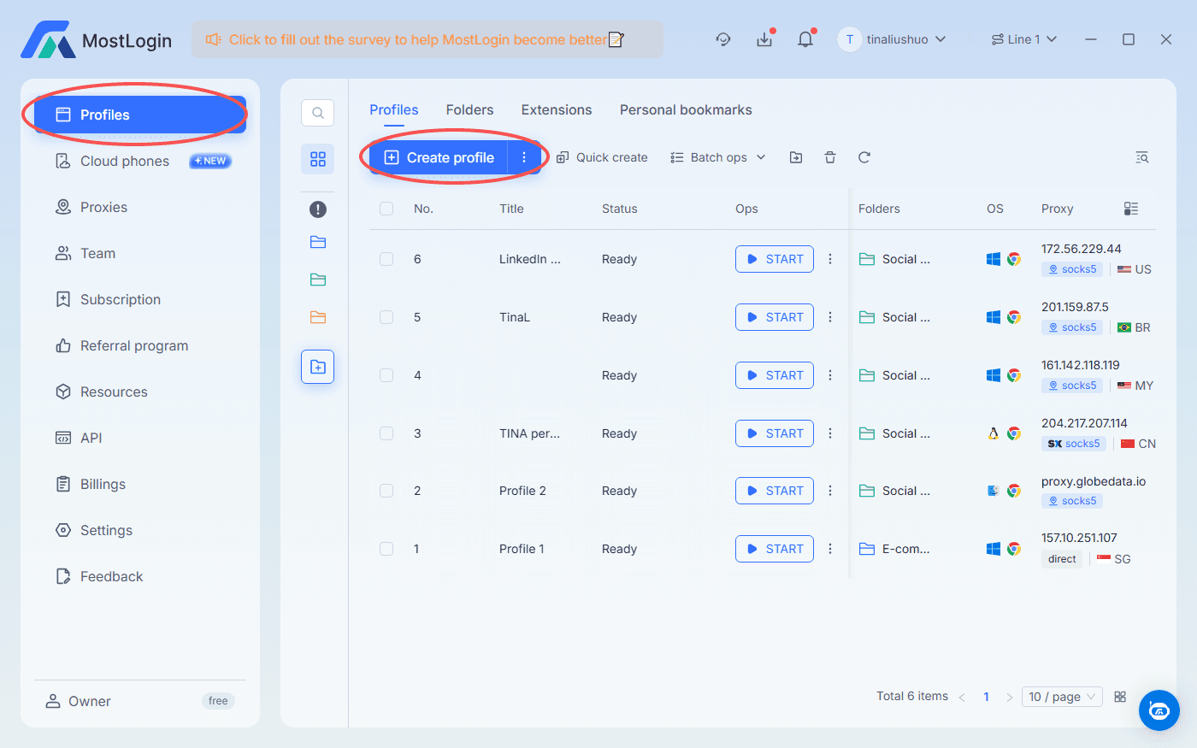
Task: Tick the checkbox next to Profile 2
Action: point(386,491)
